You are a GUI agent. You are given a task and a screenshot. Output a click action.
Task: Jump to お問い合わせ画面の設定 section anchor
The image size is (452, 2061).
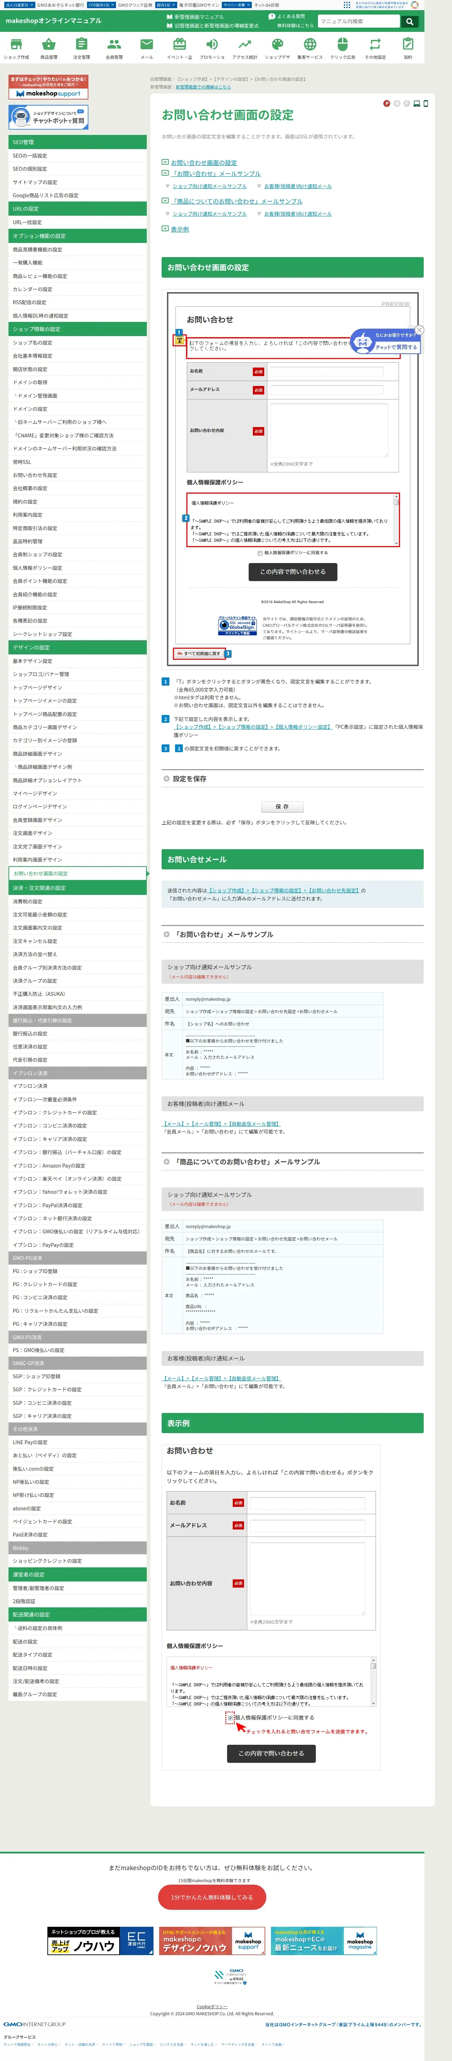pos(204,163)
